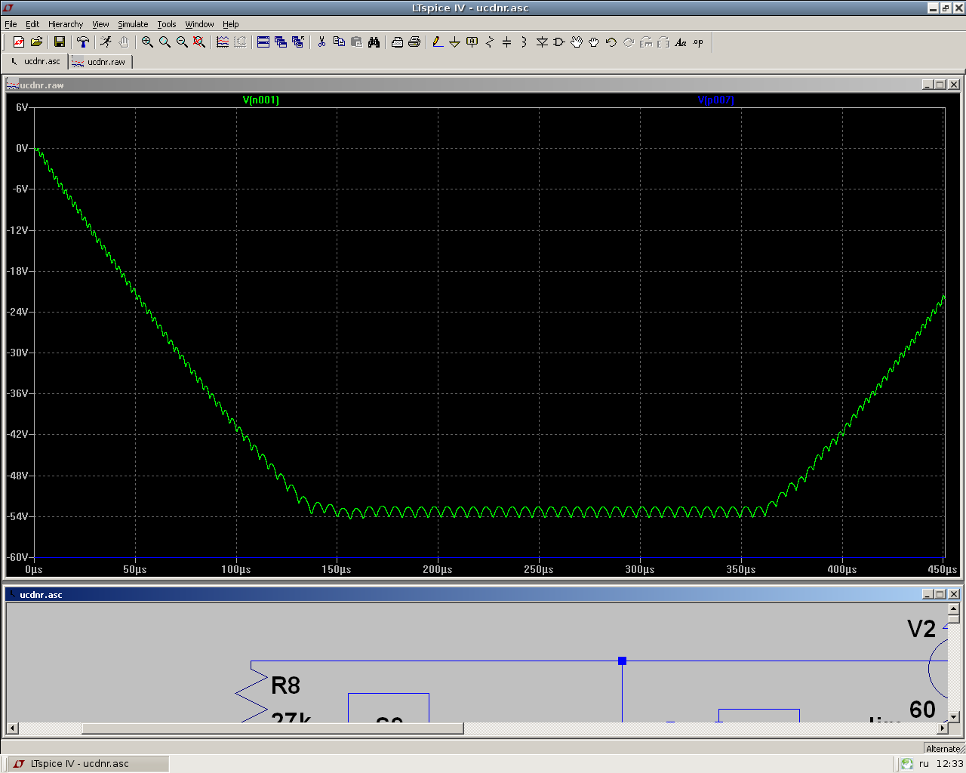Image resolution: width=966 pixels, height=773 pixels.
Task: Open the Hierarchy menu
Action: [66, 24]
